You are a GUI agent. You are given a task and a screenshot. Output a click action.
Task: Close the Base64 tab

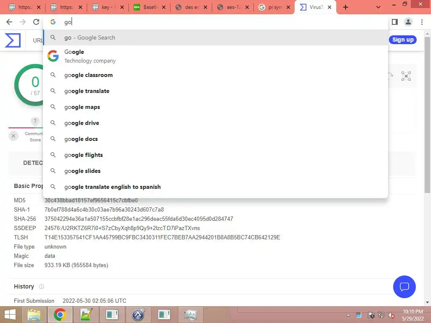tap(164, 8)
